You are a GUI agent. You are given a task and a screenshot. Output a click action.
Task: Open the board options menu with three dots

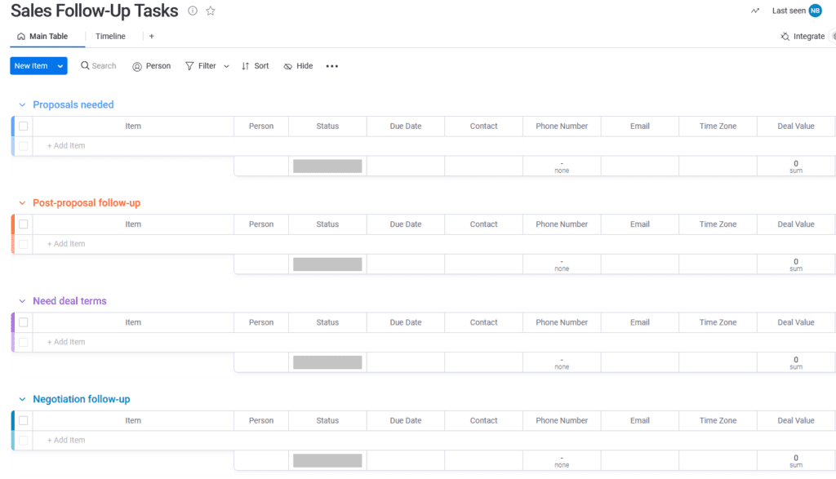click(x=331, y=65)
